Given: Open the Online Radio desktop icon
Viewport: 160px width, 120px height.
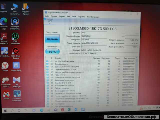Looking at the screenshot, I should [16, 67].
